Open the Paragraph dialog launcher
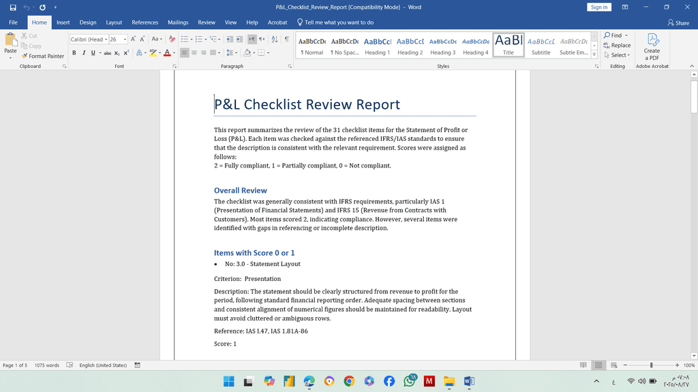 coord(290,66)
